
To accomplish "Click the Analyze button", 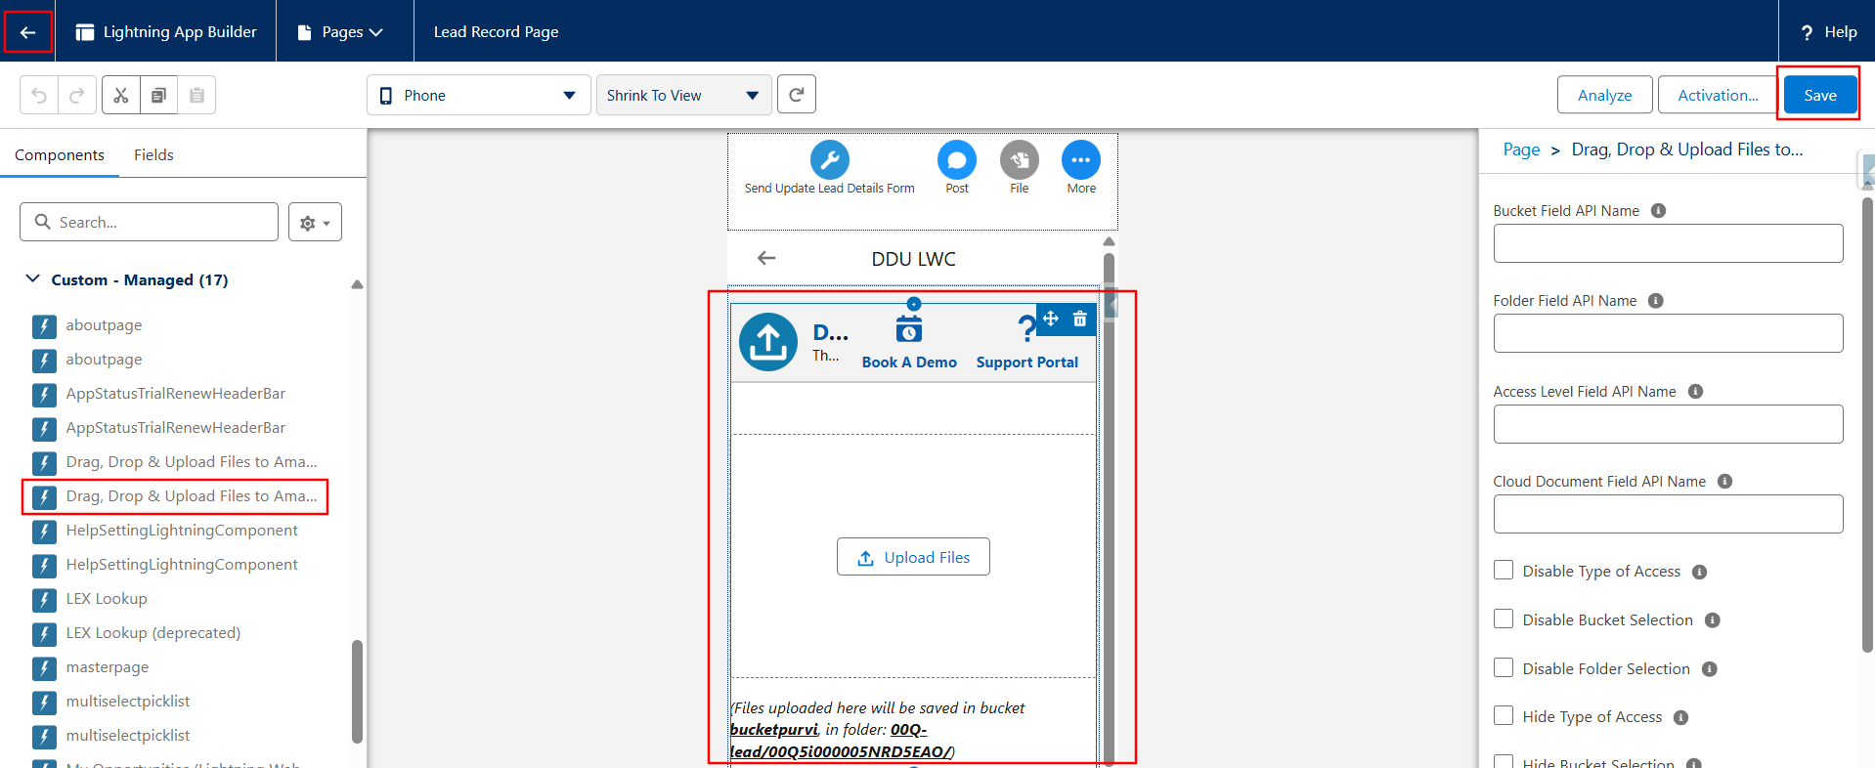I will [x=1604, y=95].
